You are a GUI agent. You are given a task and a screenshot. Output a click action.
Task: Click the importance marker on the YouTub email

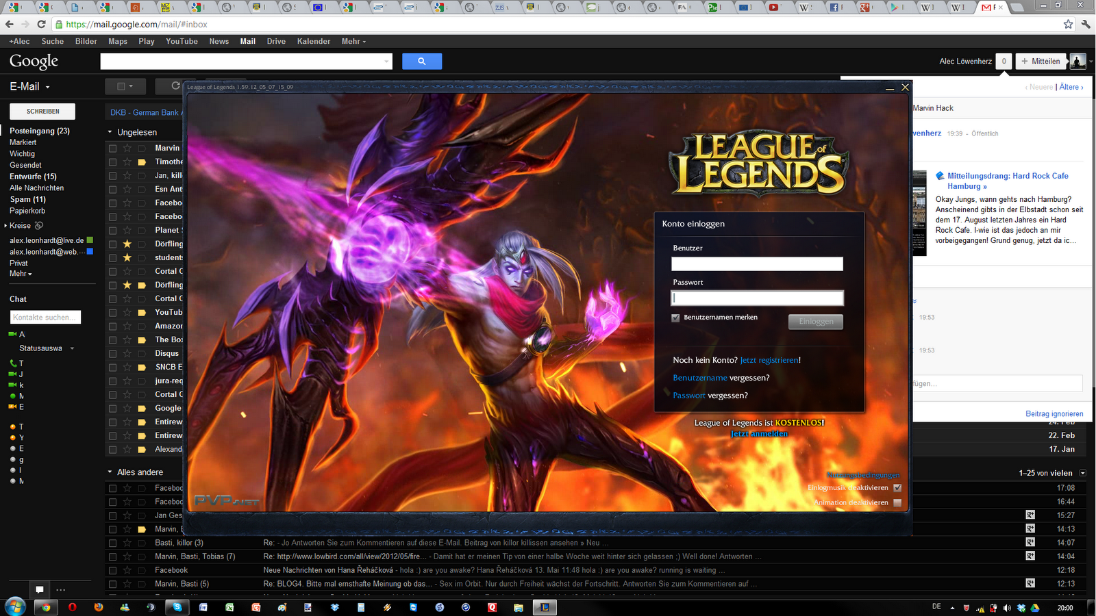pyautogui.click(x=142, y=313)
